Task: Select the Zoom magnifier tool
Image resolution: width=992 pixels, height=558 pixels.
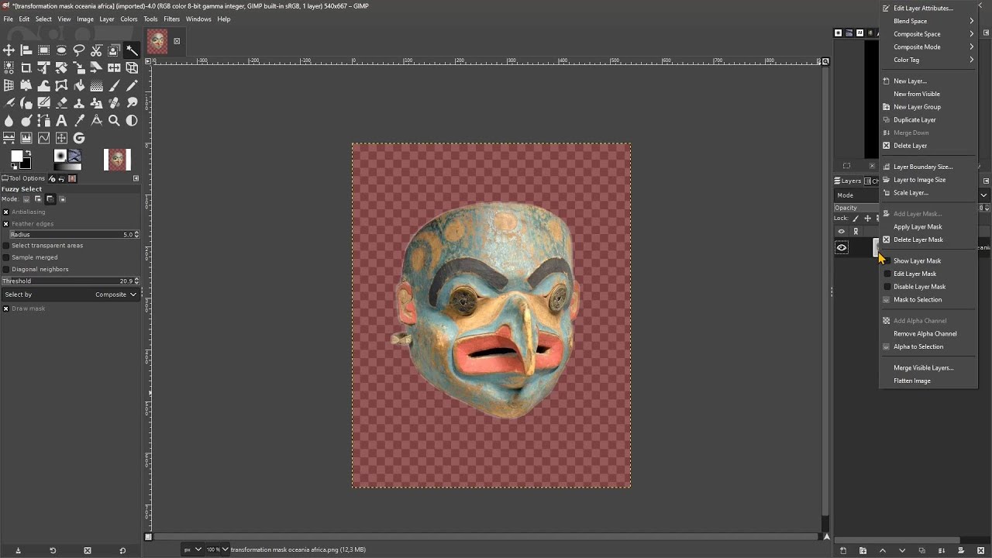Action: 114,120
